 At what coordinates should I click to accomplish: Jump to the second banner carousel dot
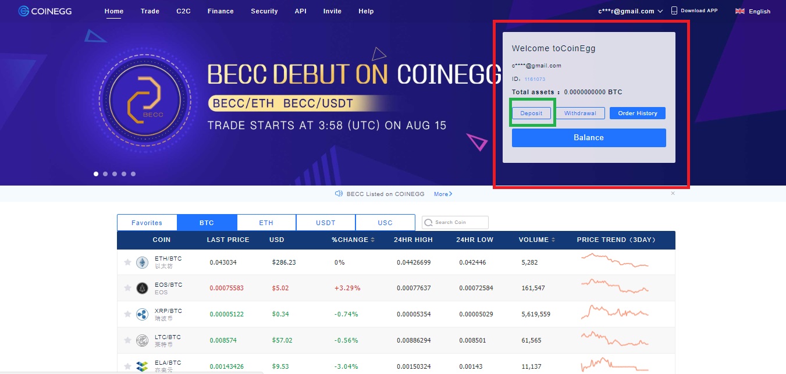(105, 174)
